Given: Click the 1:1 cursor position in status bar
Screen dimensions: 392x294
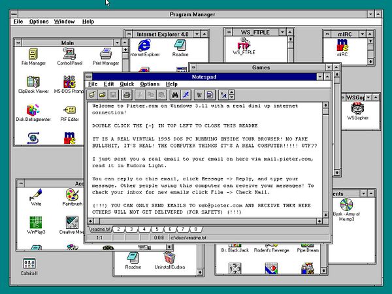Looking at the screenshot, I should pos(99,238).
